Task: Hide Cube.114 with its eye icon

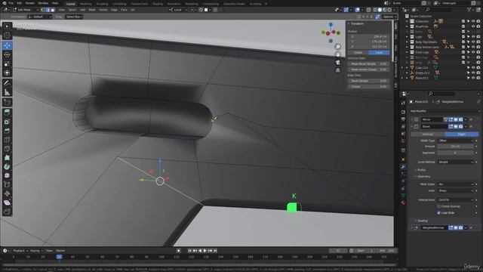Action: click(x=473, y=68)
